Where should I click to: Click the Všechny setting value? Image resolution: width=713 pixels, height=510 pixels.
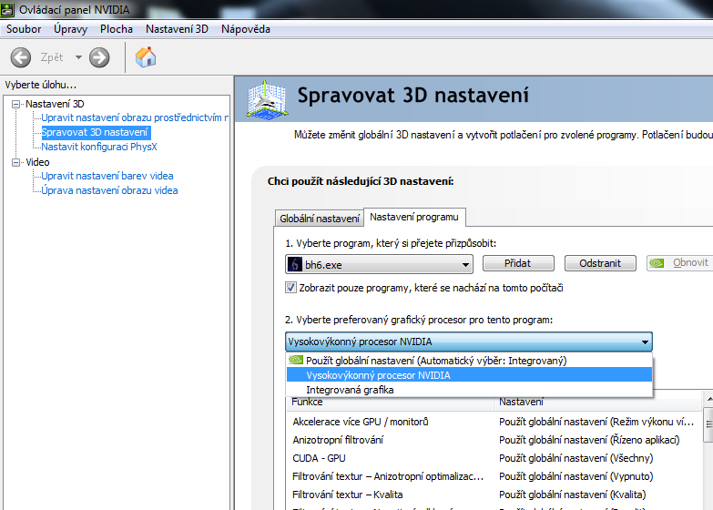click(x=575, y=458)
